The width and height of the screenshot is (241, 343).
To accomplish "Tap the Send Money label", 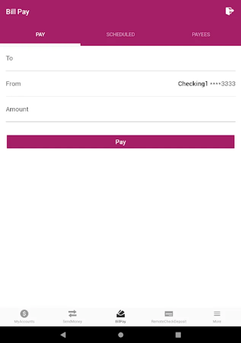I will tap(72, 321).
